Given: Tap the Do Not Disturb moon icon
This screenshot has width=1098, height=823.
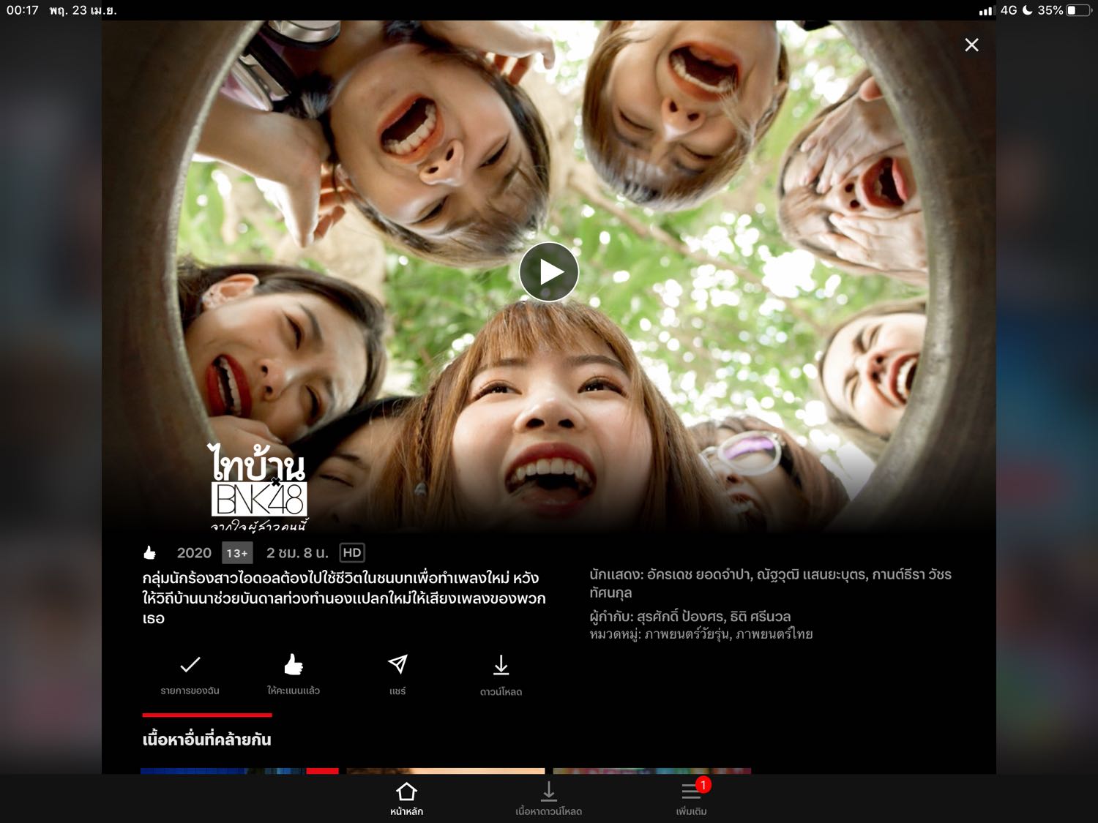Looking at the screenshot, I should click(x=1028, y=10).
